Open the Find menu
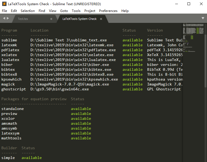 [42, 11]
